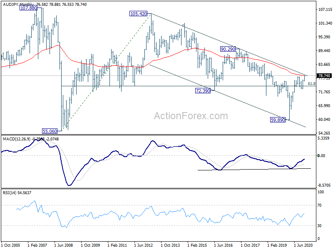
Task: Click the 60.040 price axis value
Action: (324, 120)
